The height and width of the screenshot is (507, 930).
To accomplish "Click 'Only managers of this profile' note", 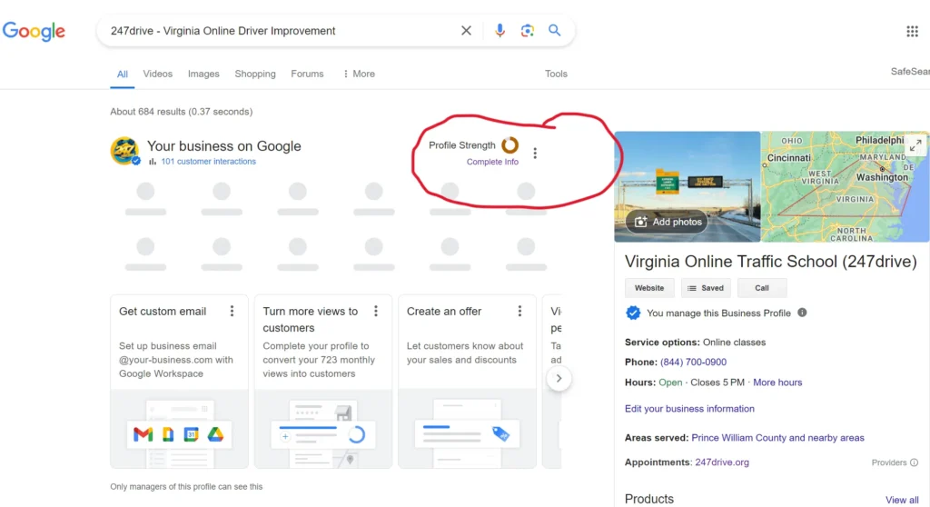I will coord(186,486).
